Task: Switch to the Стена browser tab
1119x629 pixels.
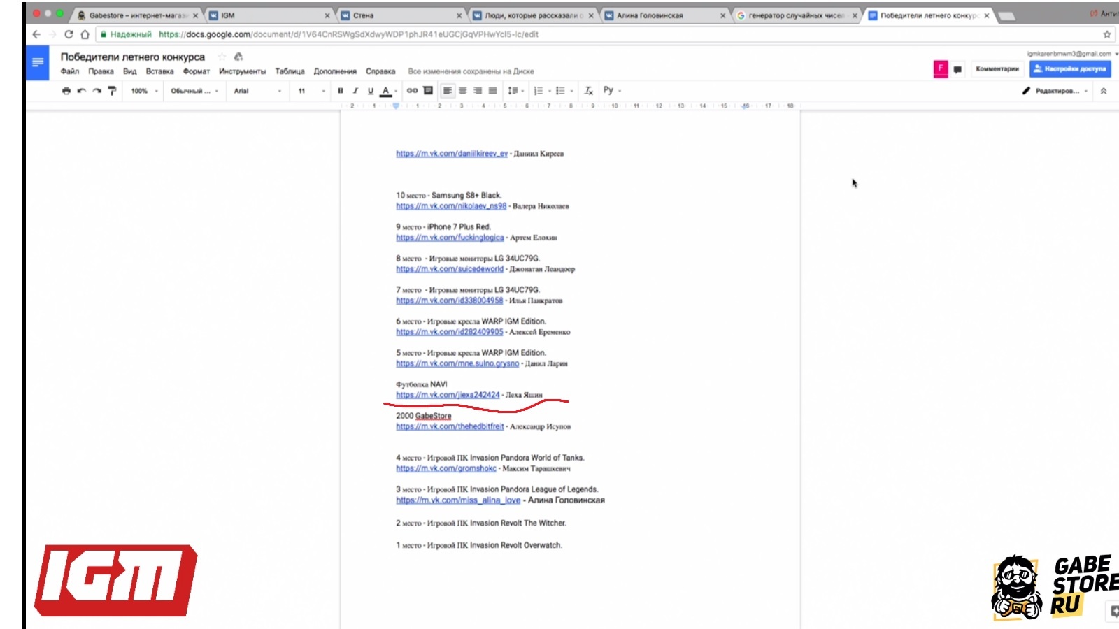Action: [x=401, y=15]
